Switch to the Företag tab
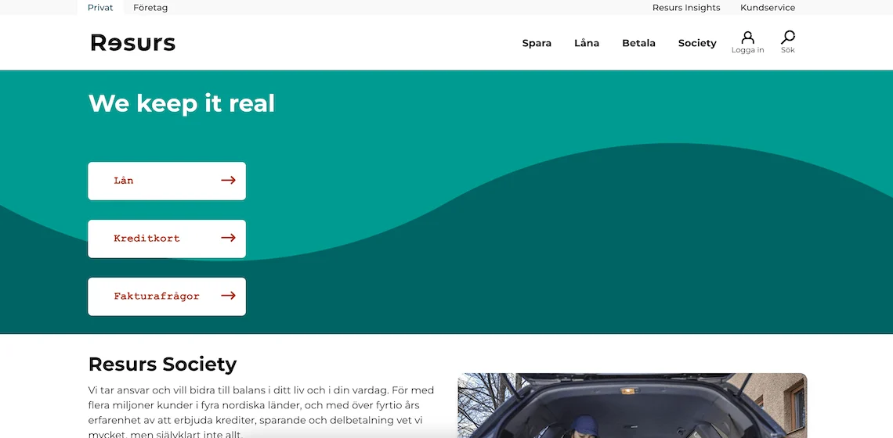The image size is (893, 438). coord(150,7)
